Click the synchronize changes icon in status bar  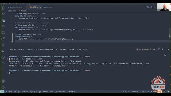[15, 92]
